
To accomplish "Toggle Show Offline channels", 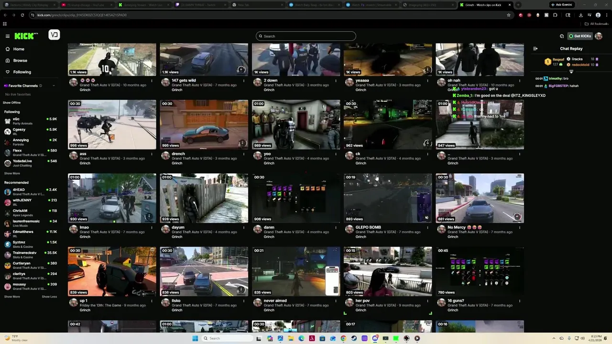I will click(12, 103).
